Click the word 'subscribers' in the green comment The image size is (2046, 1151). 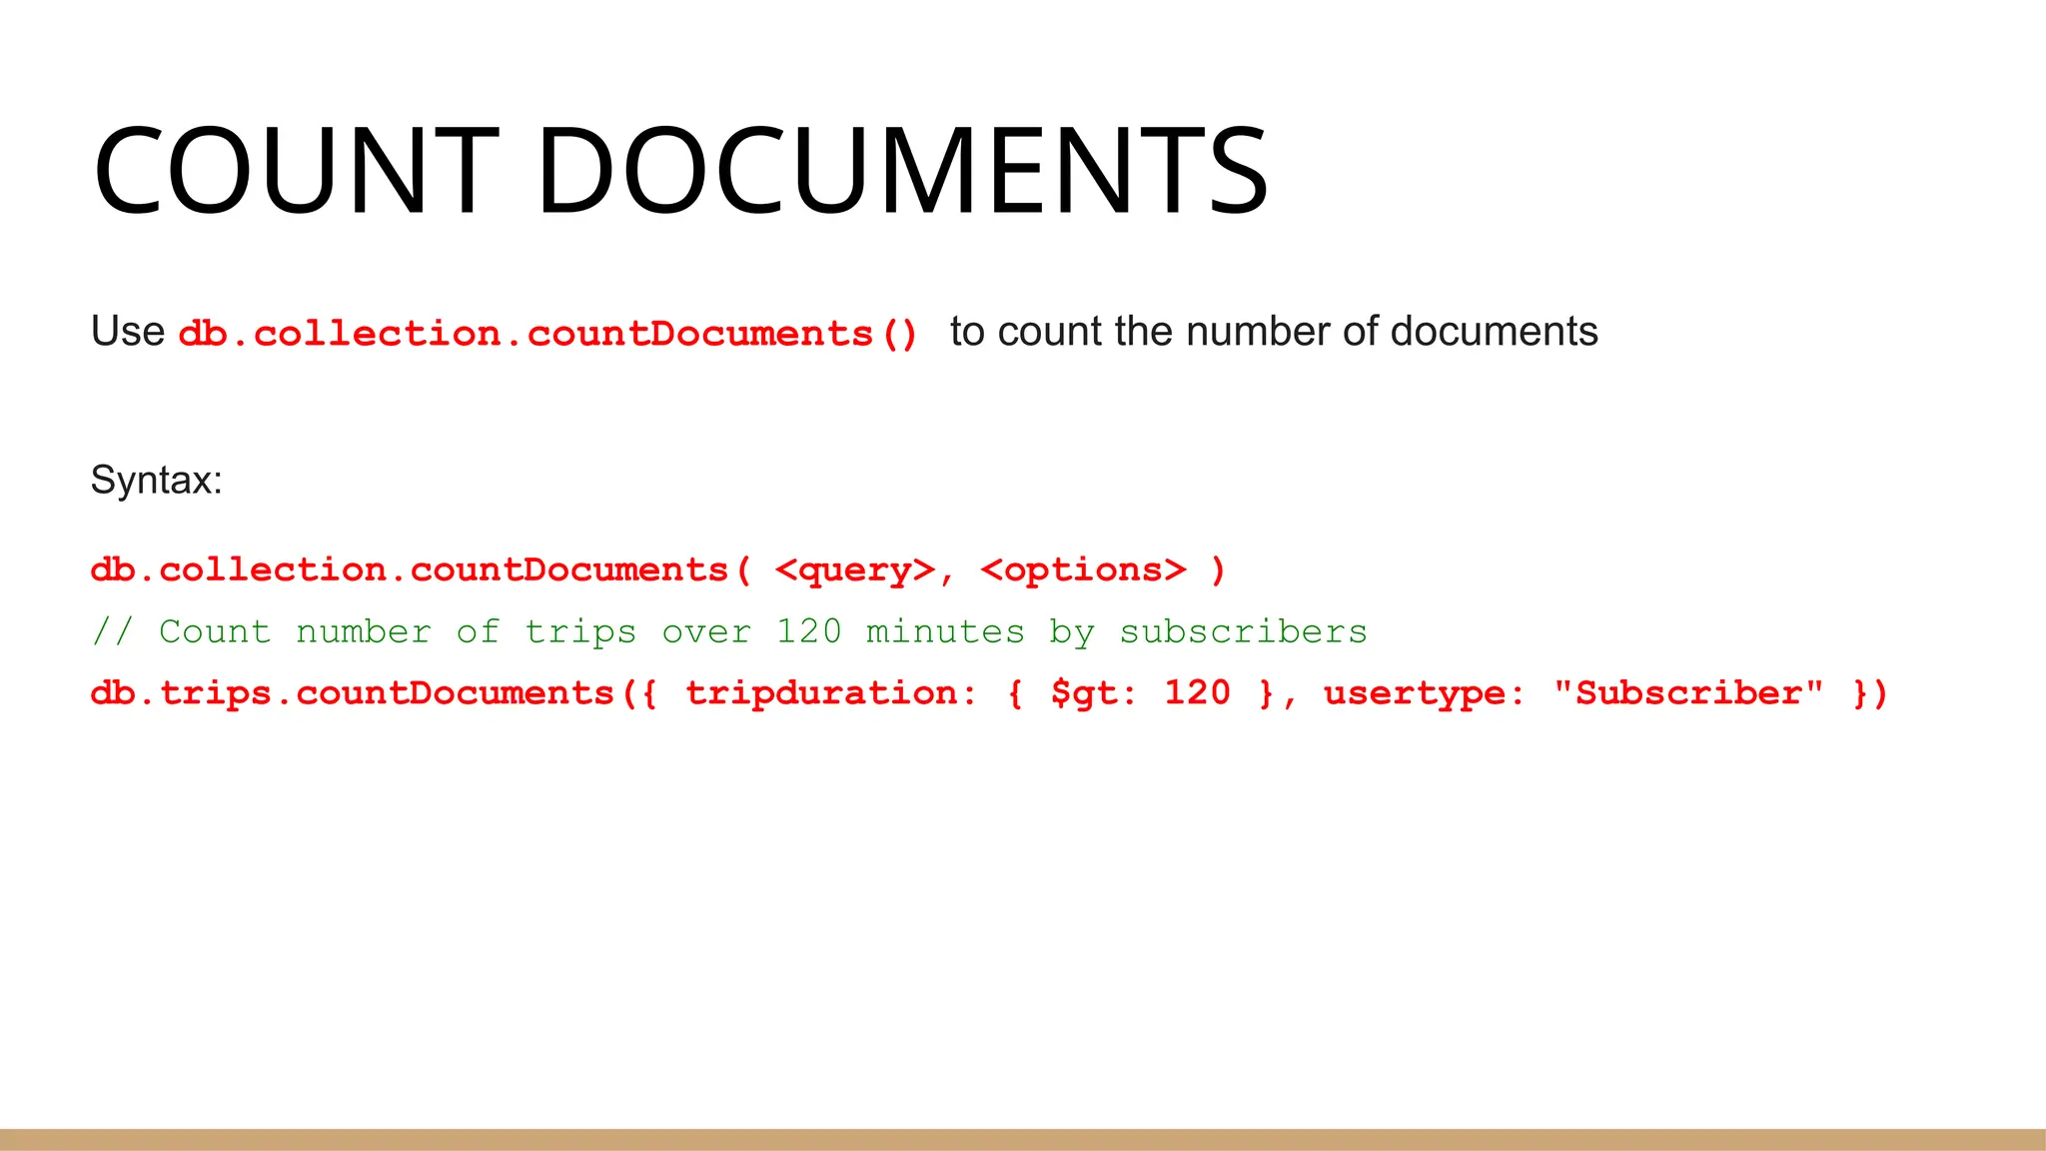pyautogui.click(x=1243, y=632)
